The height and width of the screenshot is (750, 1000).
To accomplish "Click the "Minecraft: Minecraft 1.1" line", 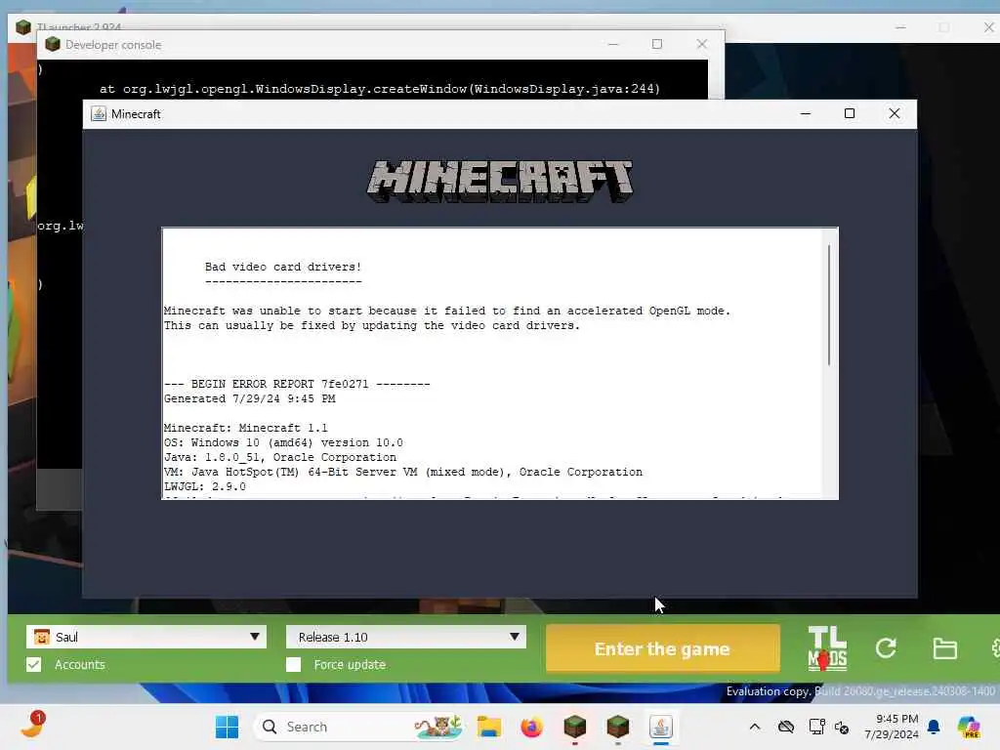I will [x=245, y=428].
